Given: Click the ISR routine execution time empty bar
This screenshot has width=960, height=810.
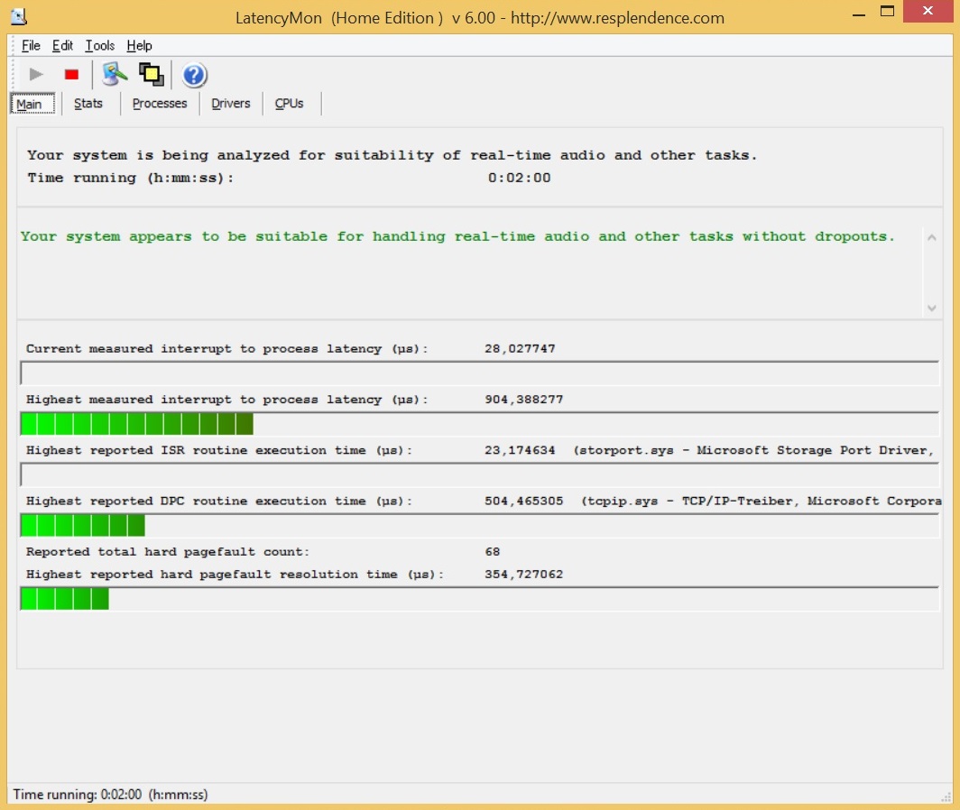Looking at the screenshot, I should point(479,474).
